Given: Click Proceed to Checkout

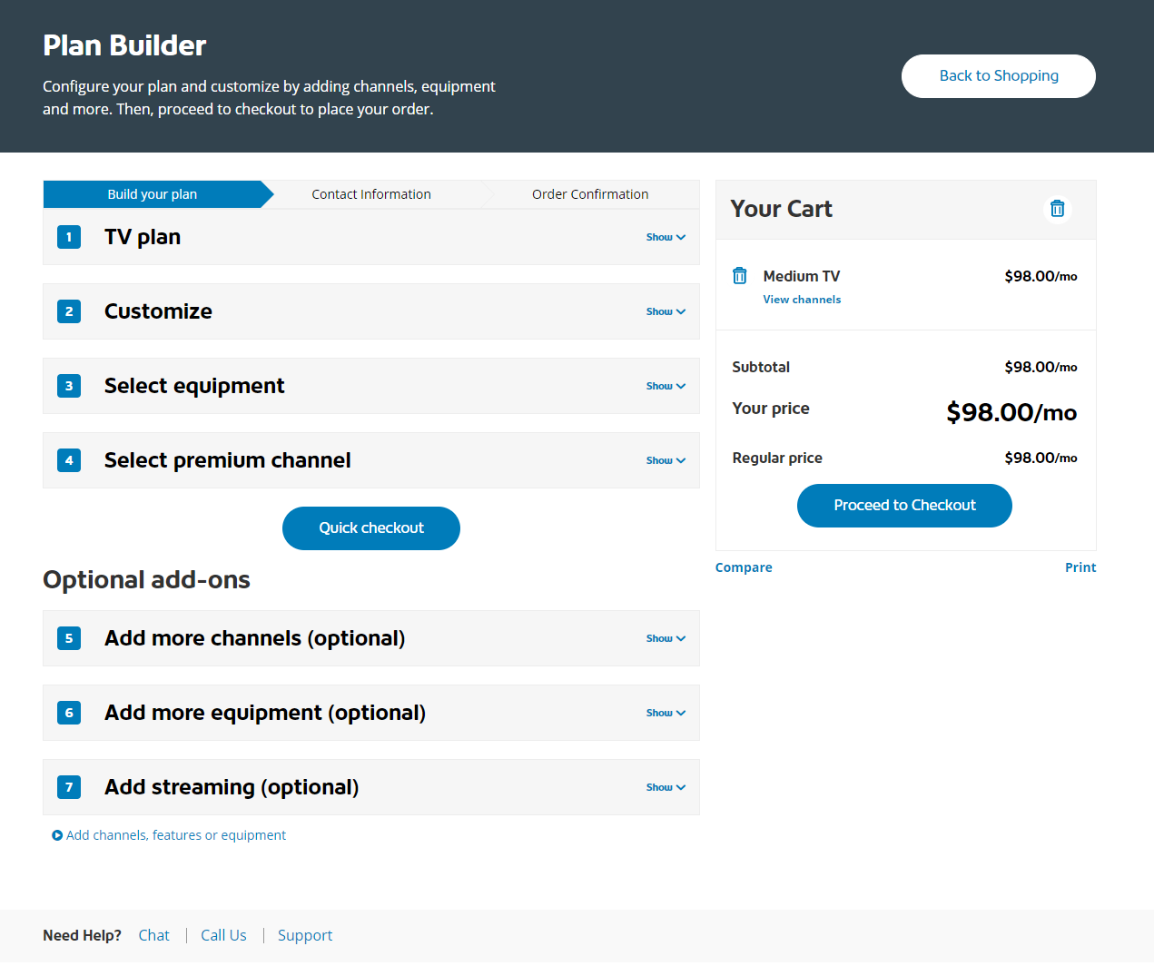Looking at the screenshot, I should point(904,506).
